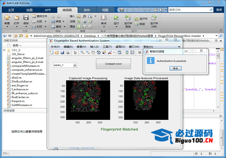
Task: Click the Run (运行) green play icon
Action: (116, 18)
